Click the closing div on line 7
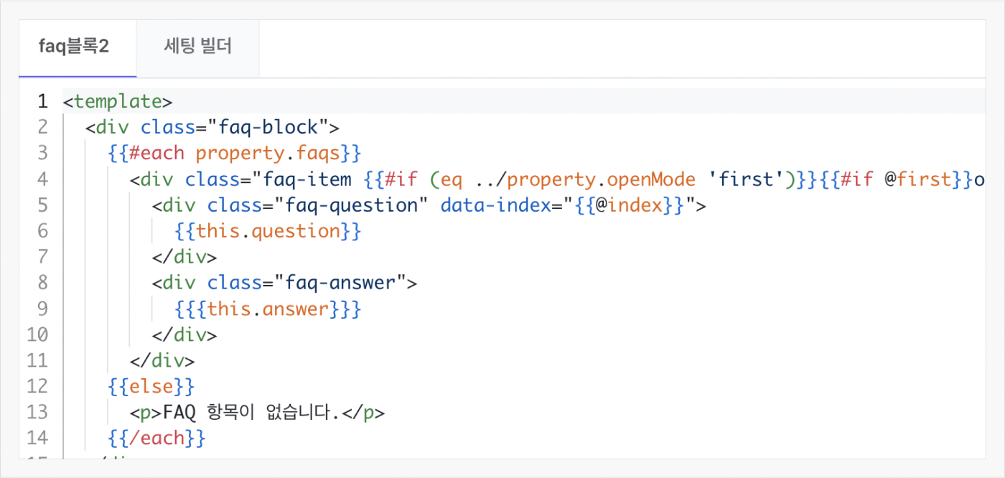 [x=184, y=256]
